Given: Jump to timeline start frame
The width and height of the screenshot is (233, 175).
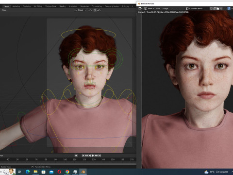Looking at the screenshot, I should click(83, 156).
